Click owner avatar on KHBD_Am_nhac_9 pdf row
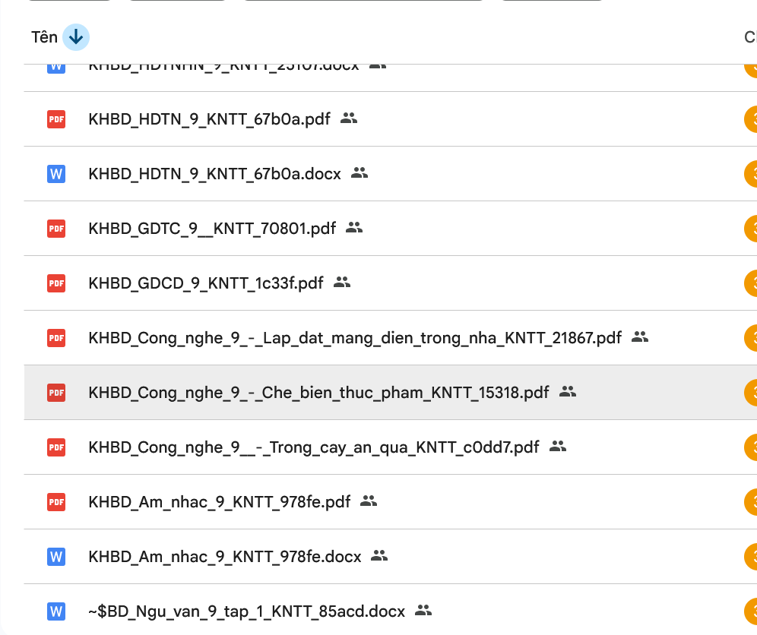 751,501
